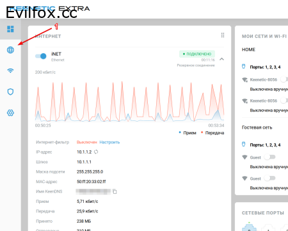The height and width of the screenshot is (231, 288).
Task: Click the HOME network heading
Action: point(248,49)
